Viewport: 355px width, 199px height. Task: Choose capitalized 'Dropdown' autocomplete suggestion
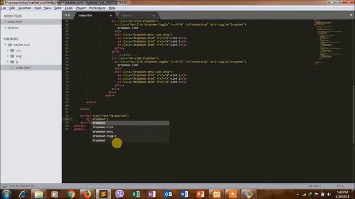[x=130, y=140]
